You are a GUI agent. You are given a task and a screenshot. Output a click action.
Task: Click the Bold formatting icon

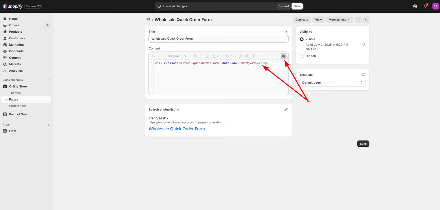tap(195, 56)
